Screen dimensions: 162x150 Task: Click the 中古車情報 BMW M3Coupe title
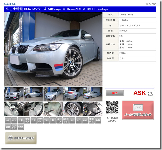[x=57, y=9]
